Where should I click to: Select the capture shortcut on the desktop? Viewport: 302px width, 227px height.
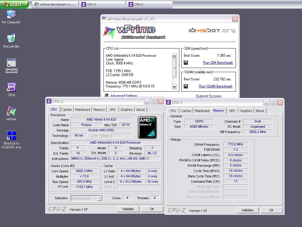click(x=12, y=66)
